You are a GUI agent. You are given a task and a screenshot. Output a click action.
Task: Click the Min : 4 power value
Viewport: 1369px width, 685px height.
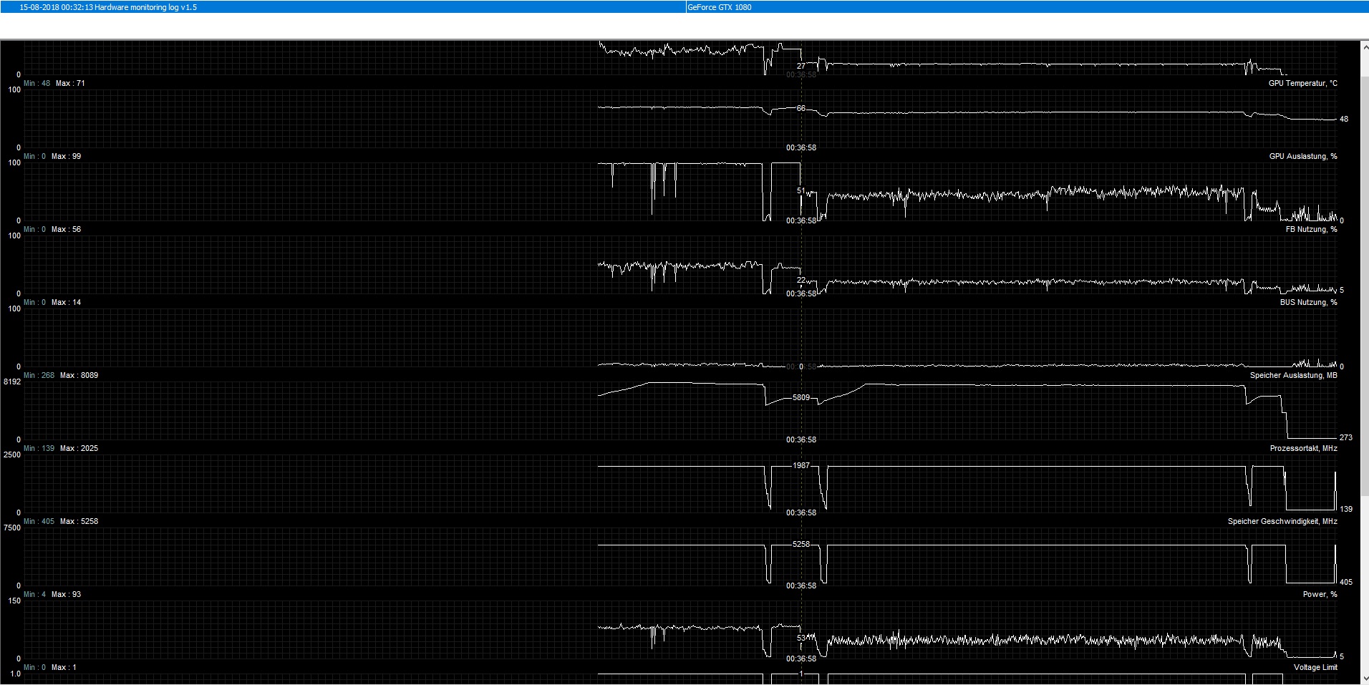tap(34, 594)
